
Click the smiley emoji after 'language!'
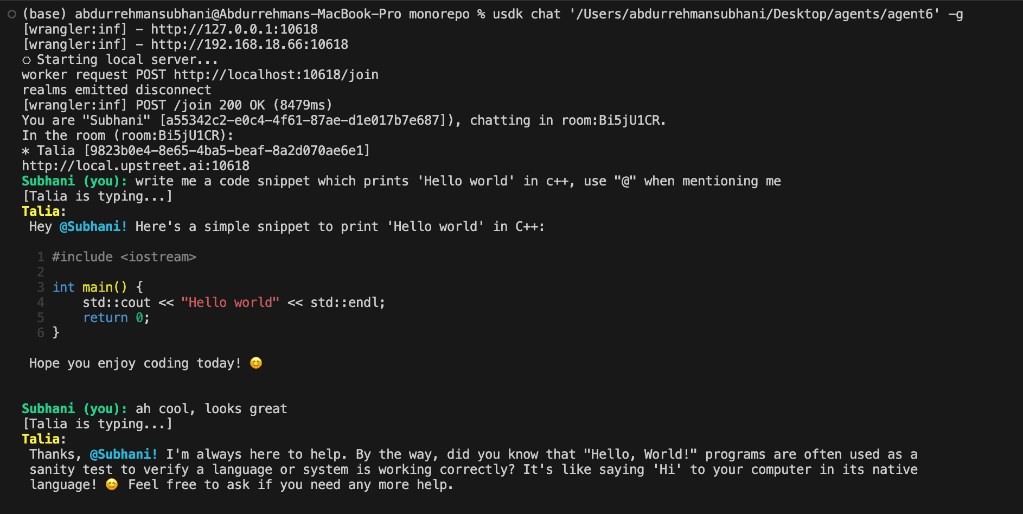(112, 484)
